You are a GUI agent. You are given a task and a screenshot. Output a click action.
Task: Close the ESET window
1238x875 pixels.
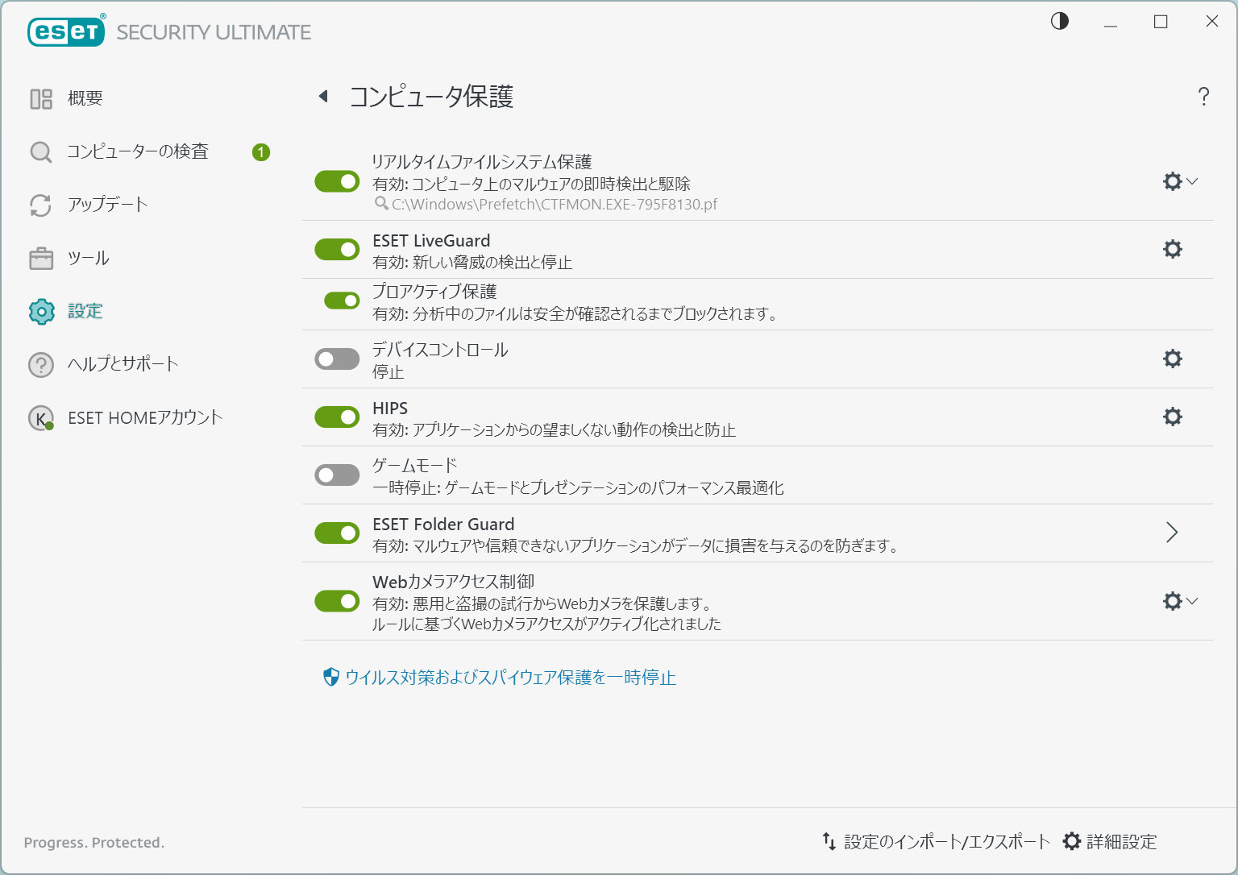point(1211,22)
